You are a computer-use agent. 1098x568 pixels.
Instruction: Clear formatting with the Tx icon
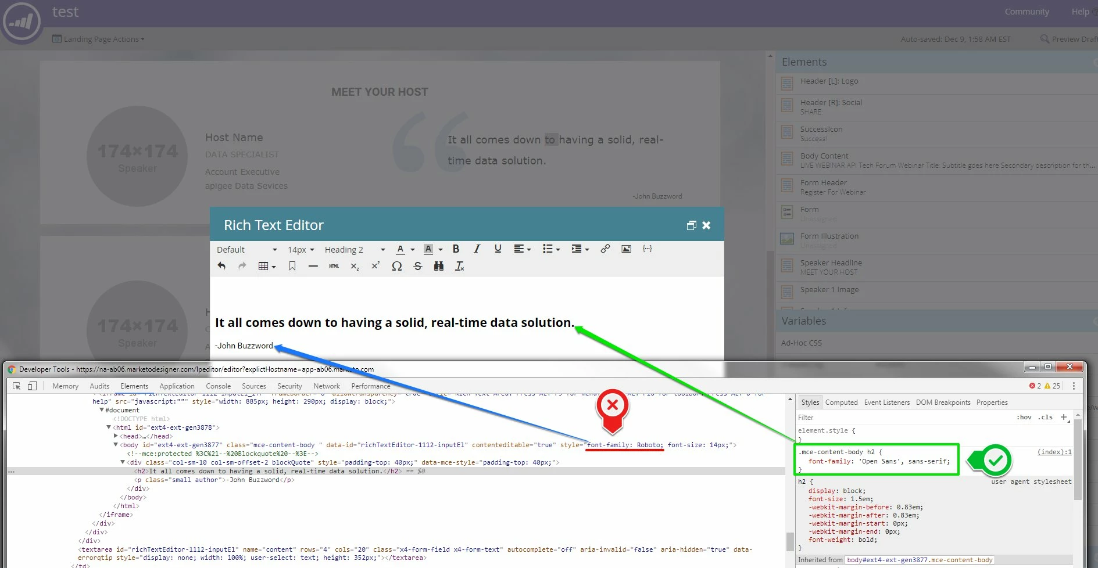click(459, 266)
